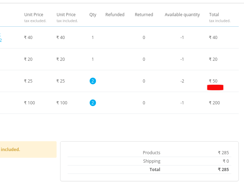The image size is (244, 189).
Task: Click the Returned column header
Action: 144,15
